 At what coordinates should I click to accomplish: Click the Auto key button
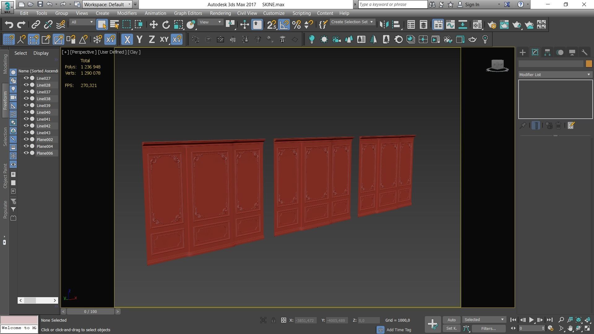coord(451,320)
